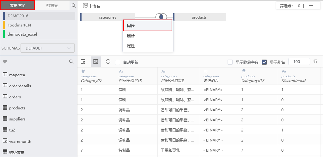
Task: Click the search icon beside 数据集 tab
Action: click(74, 6)
